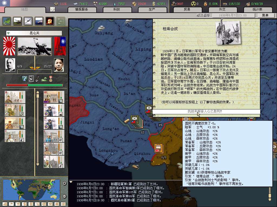
Task: Click the nuclear explosion icon
Action: [x=50, y=21]
